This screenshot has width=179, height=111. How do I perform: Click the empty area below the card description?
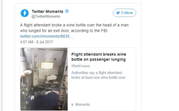pyautogui.click(x=102, y=91)
